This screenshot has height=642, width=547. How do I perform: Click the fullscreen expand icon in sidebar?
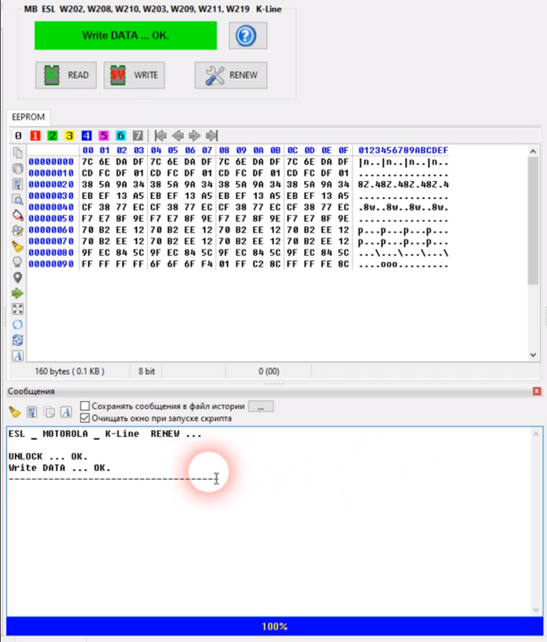tap(18, 309)
